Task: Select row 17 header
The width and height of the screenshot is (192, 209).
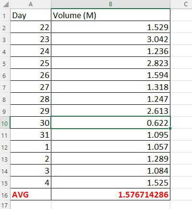Action: coord(5,205)
